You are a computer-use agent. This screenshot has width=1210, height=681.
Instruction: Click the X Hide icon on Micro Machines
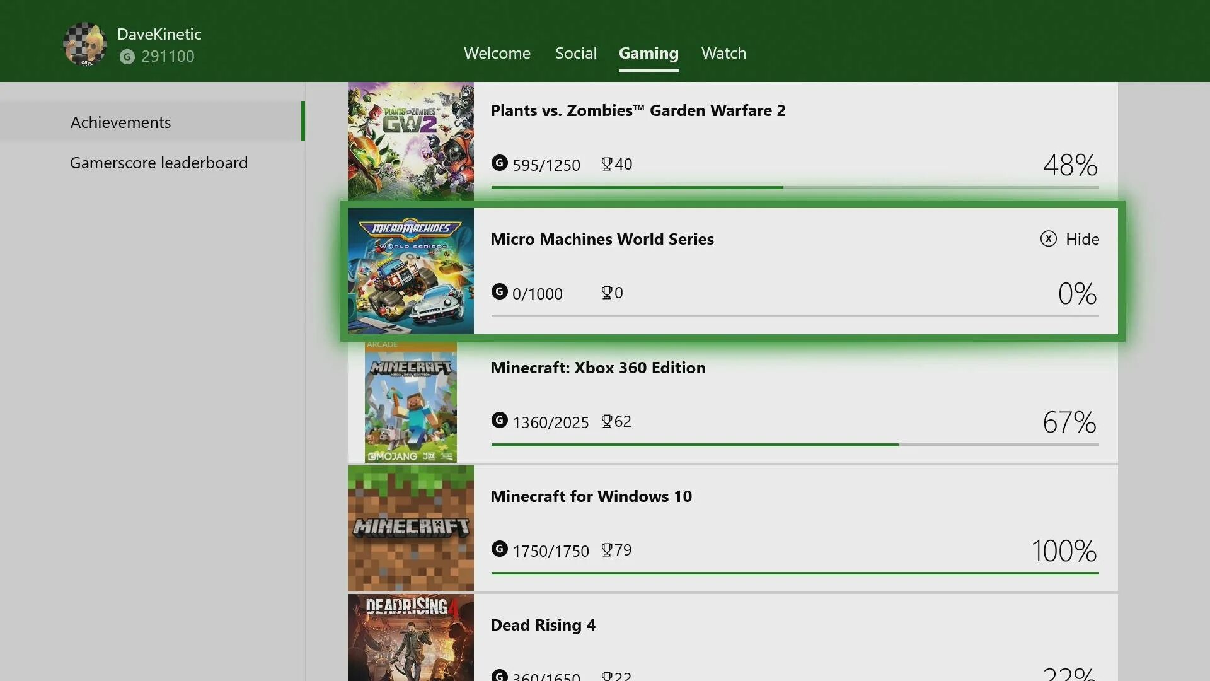(1048, 238)
